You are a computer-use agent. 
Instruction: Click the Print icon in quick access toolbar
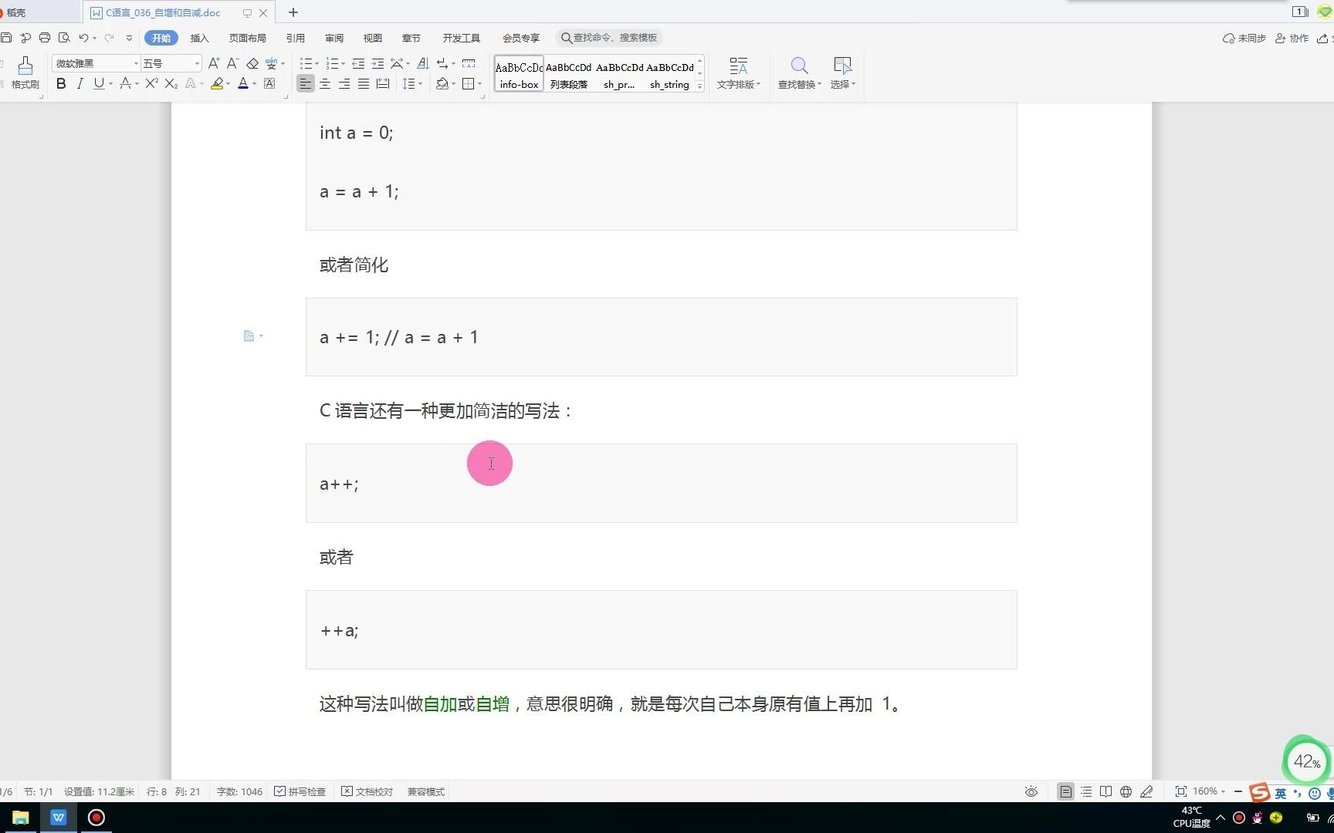44,37
